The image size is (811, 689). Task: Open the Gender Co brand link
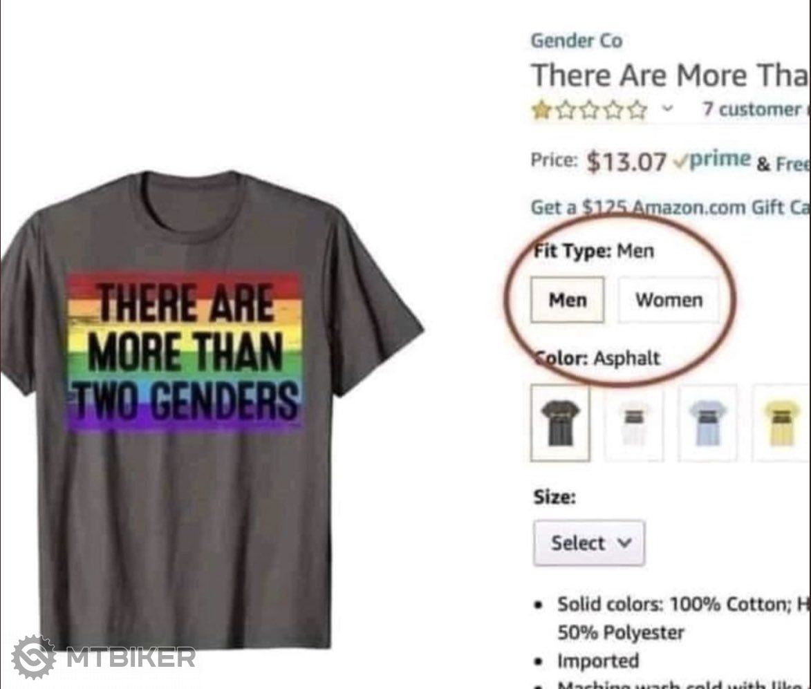pyautogui.click(x=577, y=41)
